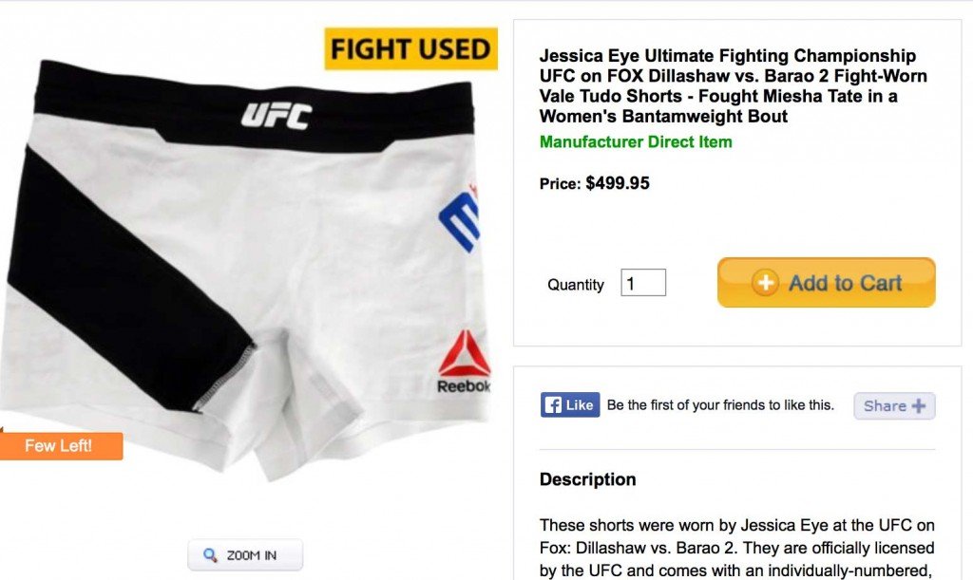
Task: Click the plus icon on Add to Cart
Action: point(765,283)
